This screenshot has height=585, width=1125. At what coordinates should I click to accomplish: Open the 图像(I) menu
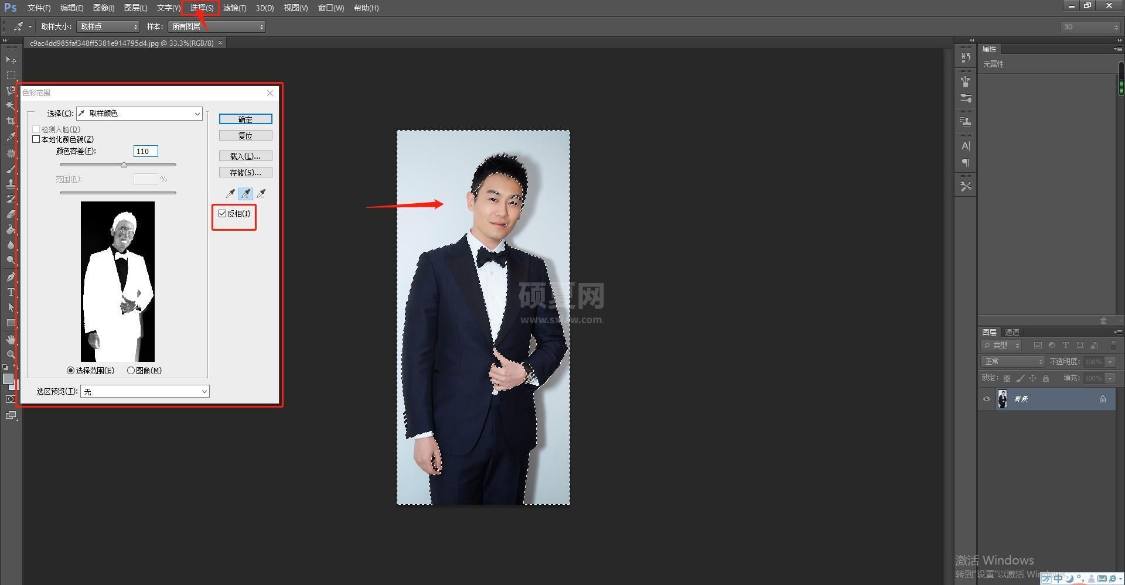tap(104, 8)
